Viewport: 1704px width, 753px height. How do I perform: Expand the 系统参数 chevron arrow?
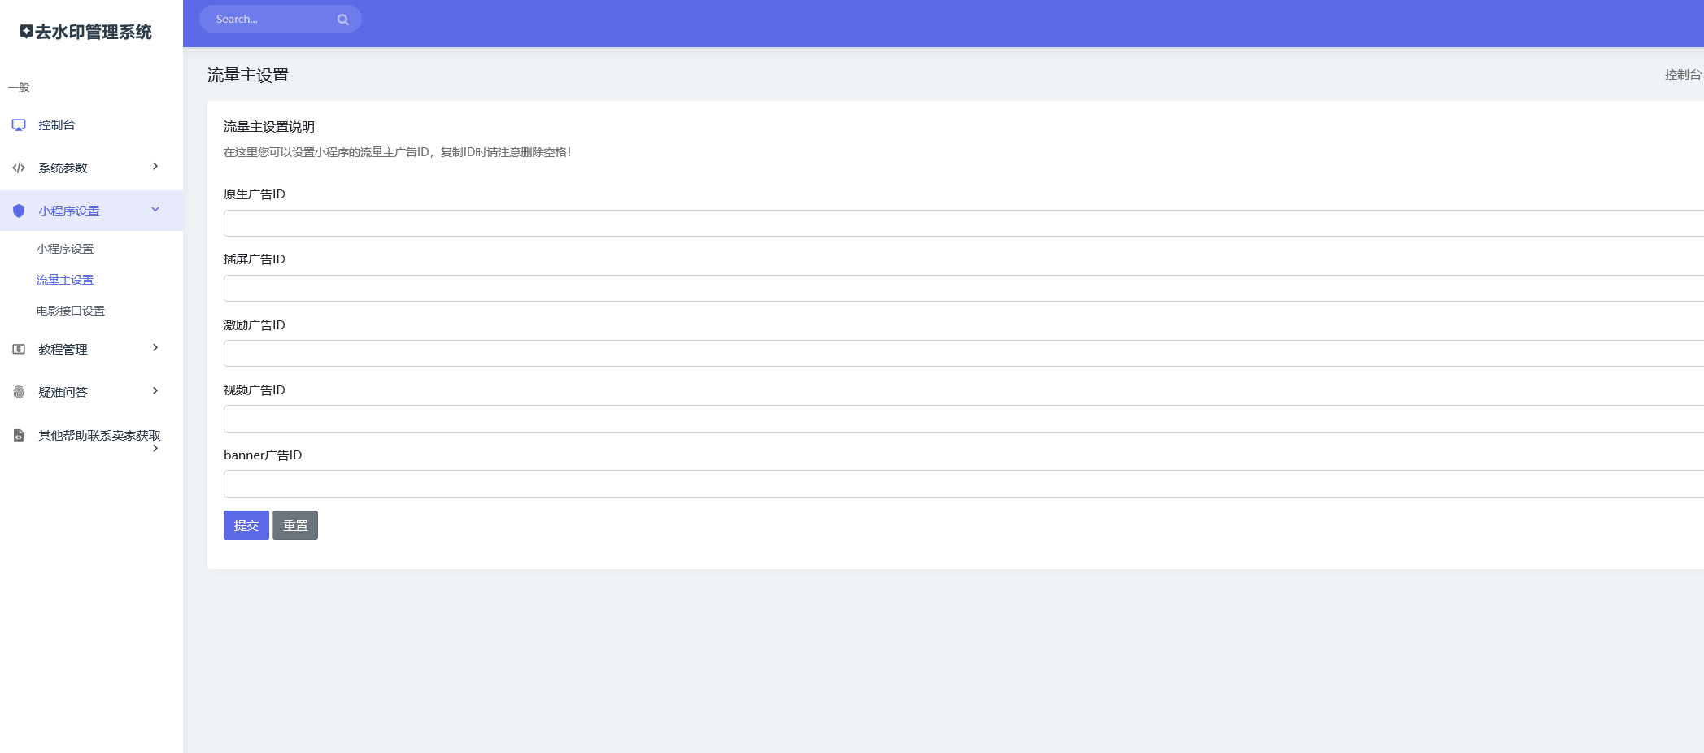[155, 167]
